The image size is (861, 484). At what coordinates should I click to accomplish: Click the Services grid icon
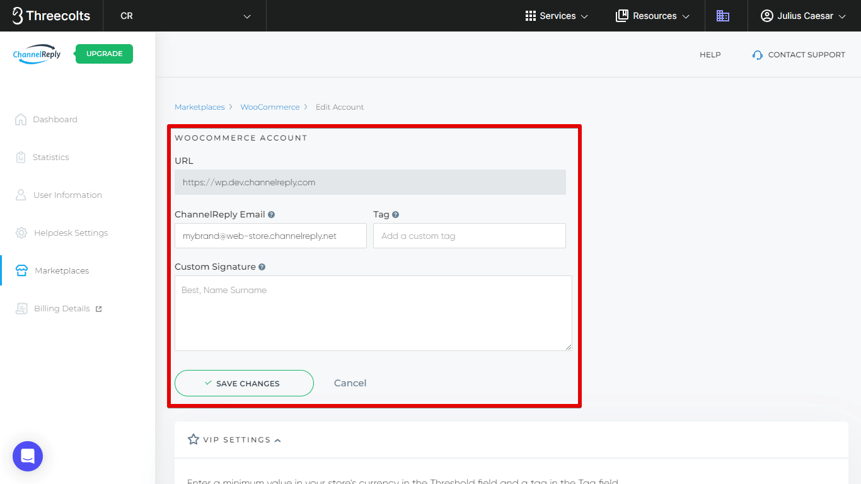[x=531, y=16]
